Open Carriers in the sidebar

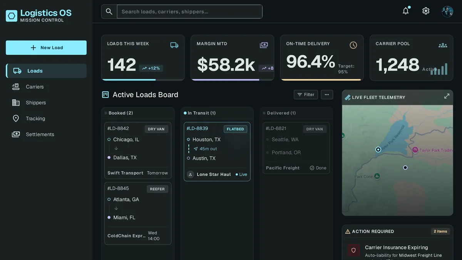pos(46,87)
